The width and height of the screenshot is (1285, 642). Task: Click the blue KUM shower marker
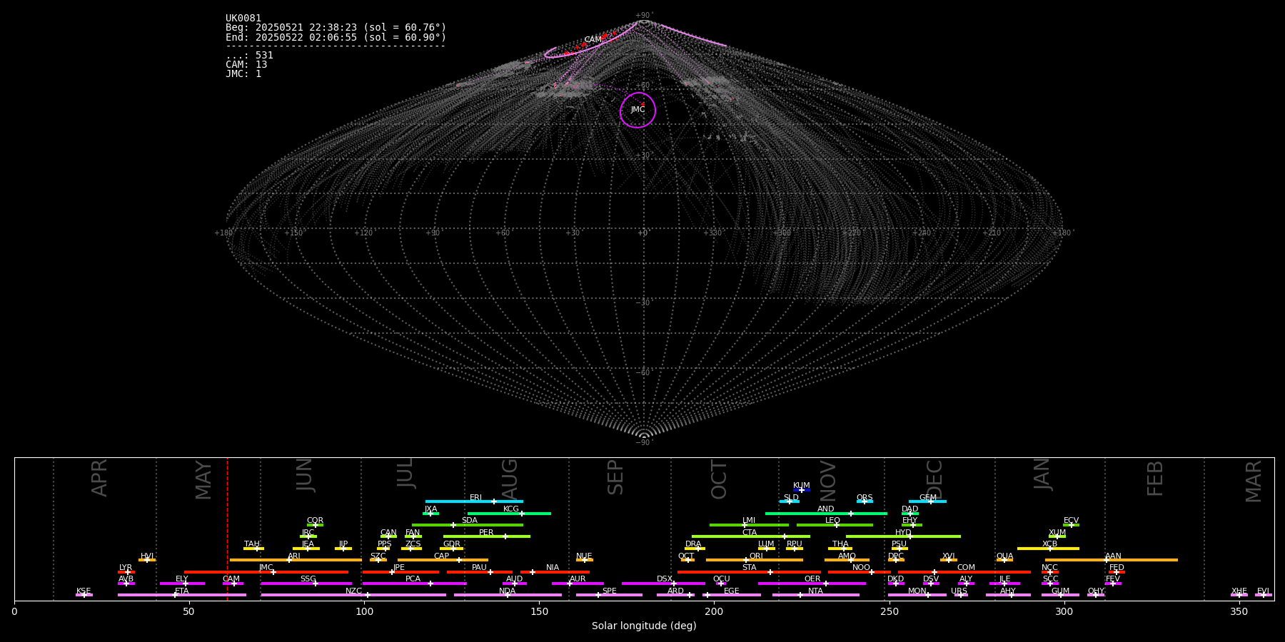pos(801,490)
